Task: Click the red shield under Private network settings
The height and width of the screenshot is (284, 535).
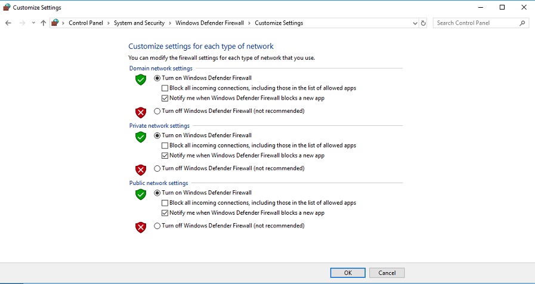Action: (x=141, y=169)
